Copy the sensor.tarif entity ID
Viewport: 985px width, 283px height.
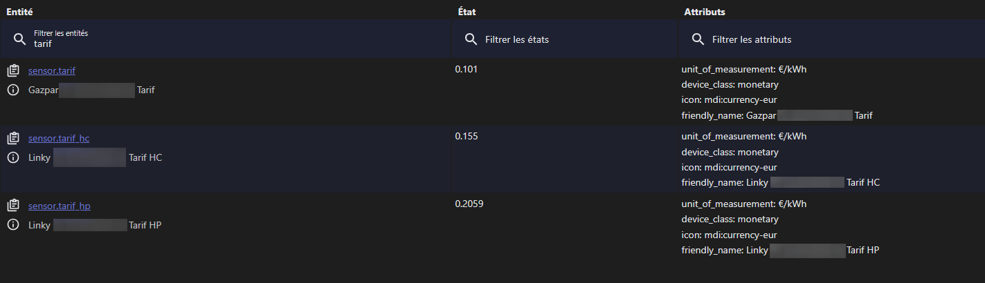12,70
